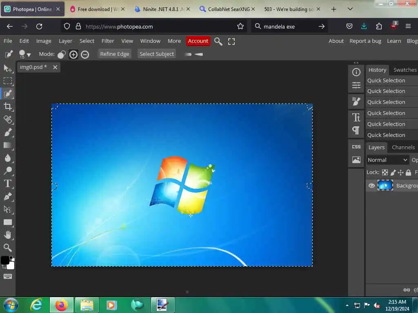The image size is (418, 313).
Task: Select the Pen tool
Action: point(8,196)
